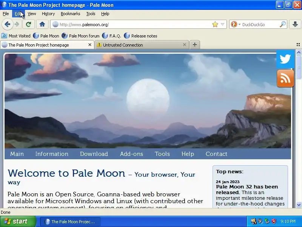Go to the Add-ons navigation link

(x=131, y=154)
